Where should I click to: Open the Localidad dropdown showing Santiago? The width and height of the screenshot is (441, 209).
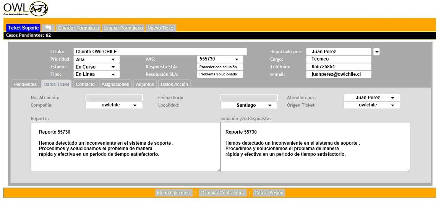click(249, 105)
